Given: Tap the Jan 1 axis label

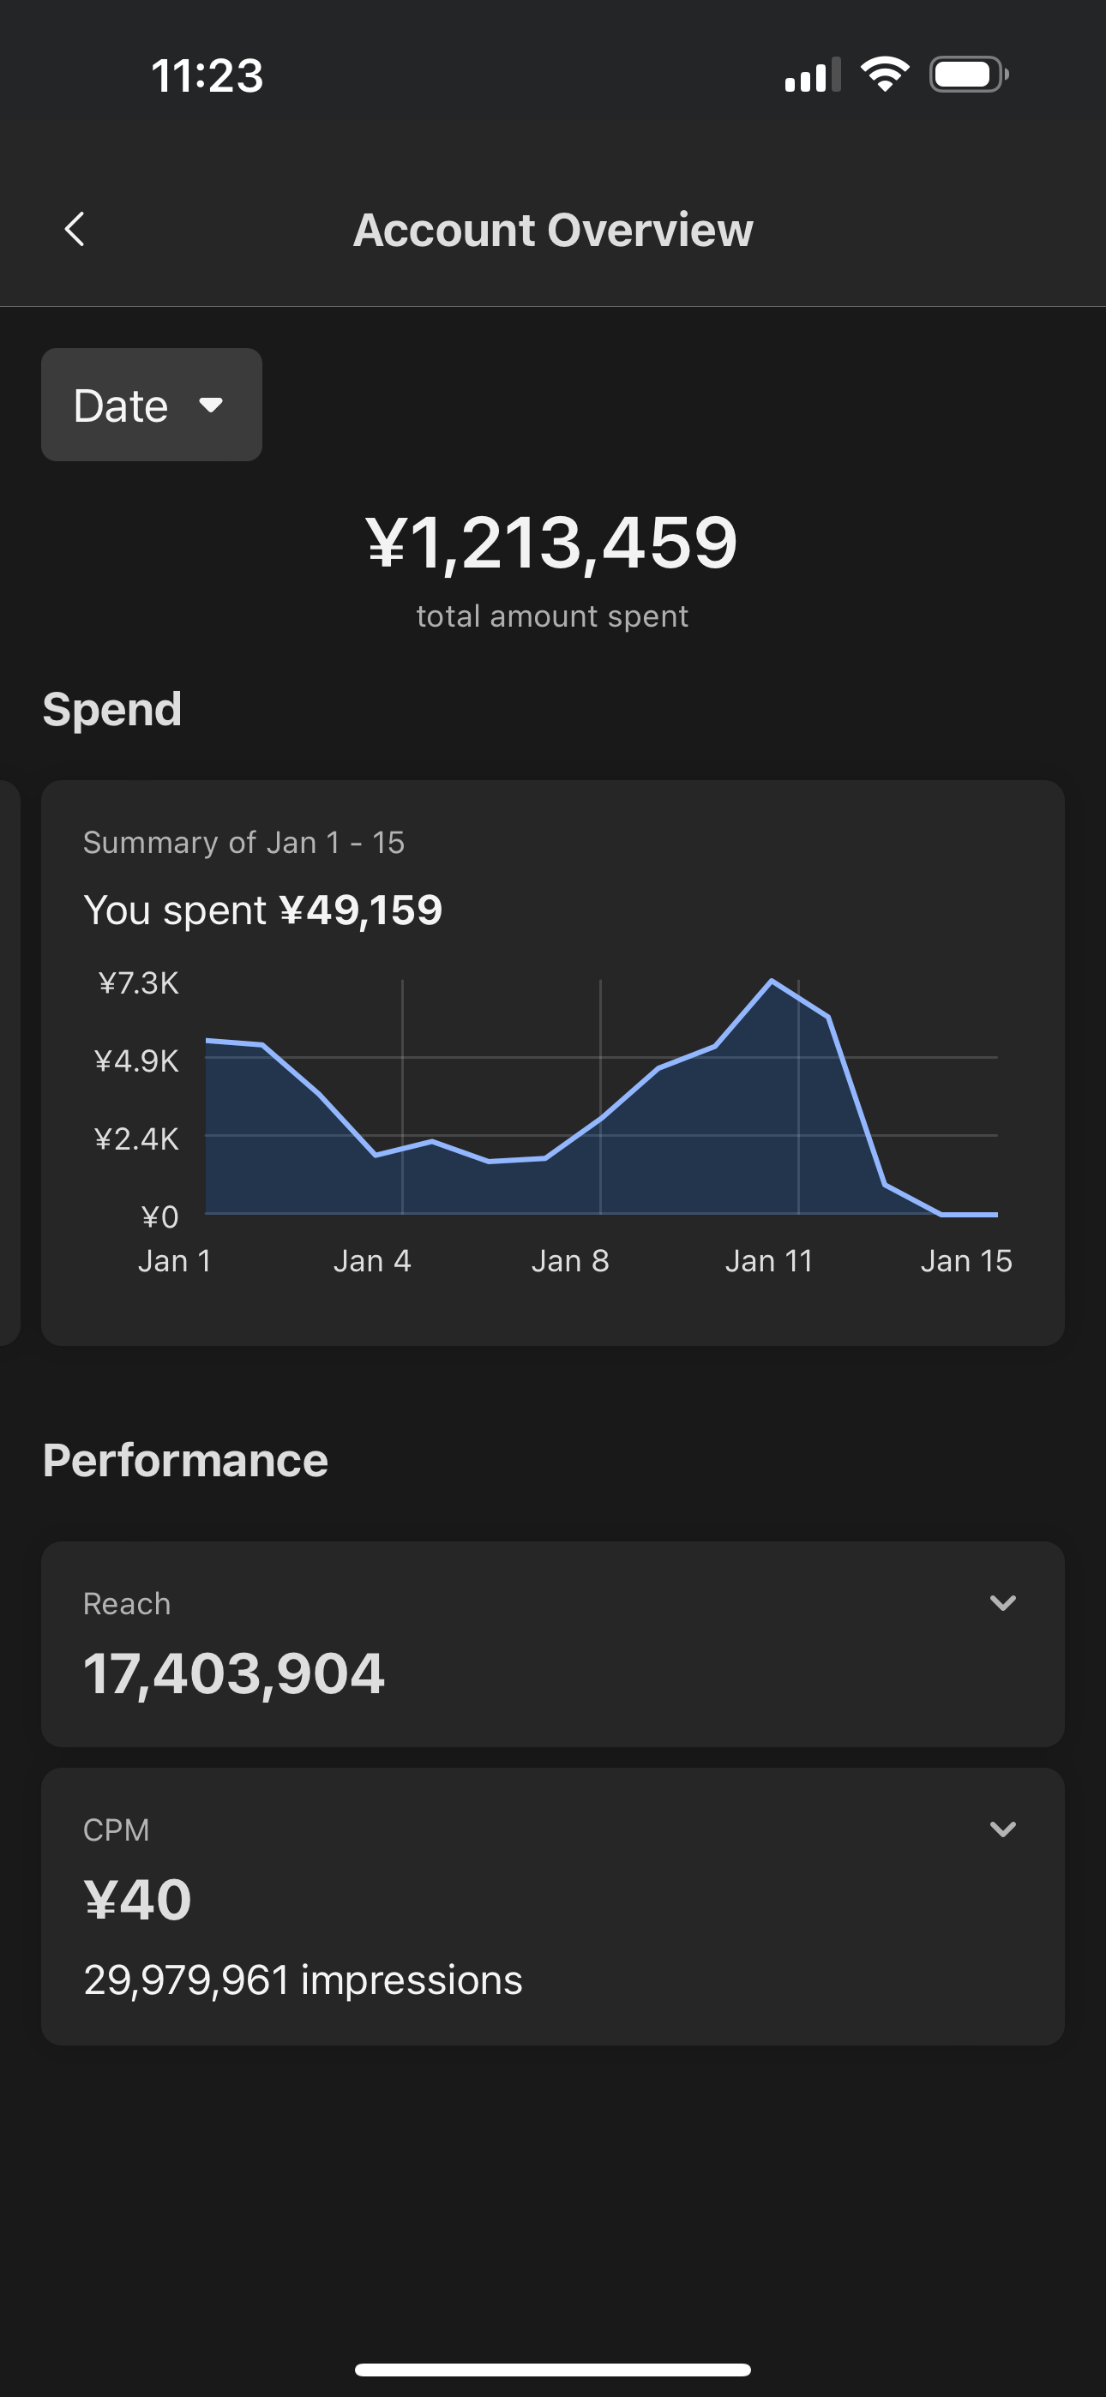Looking at the screenshot, I should click(x=175, y=1261).
